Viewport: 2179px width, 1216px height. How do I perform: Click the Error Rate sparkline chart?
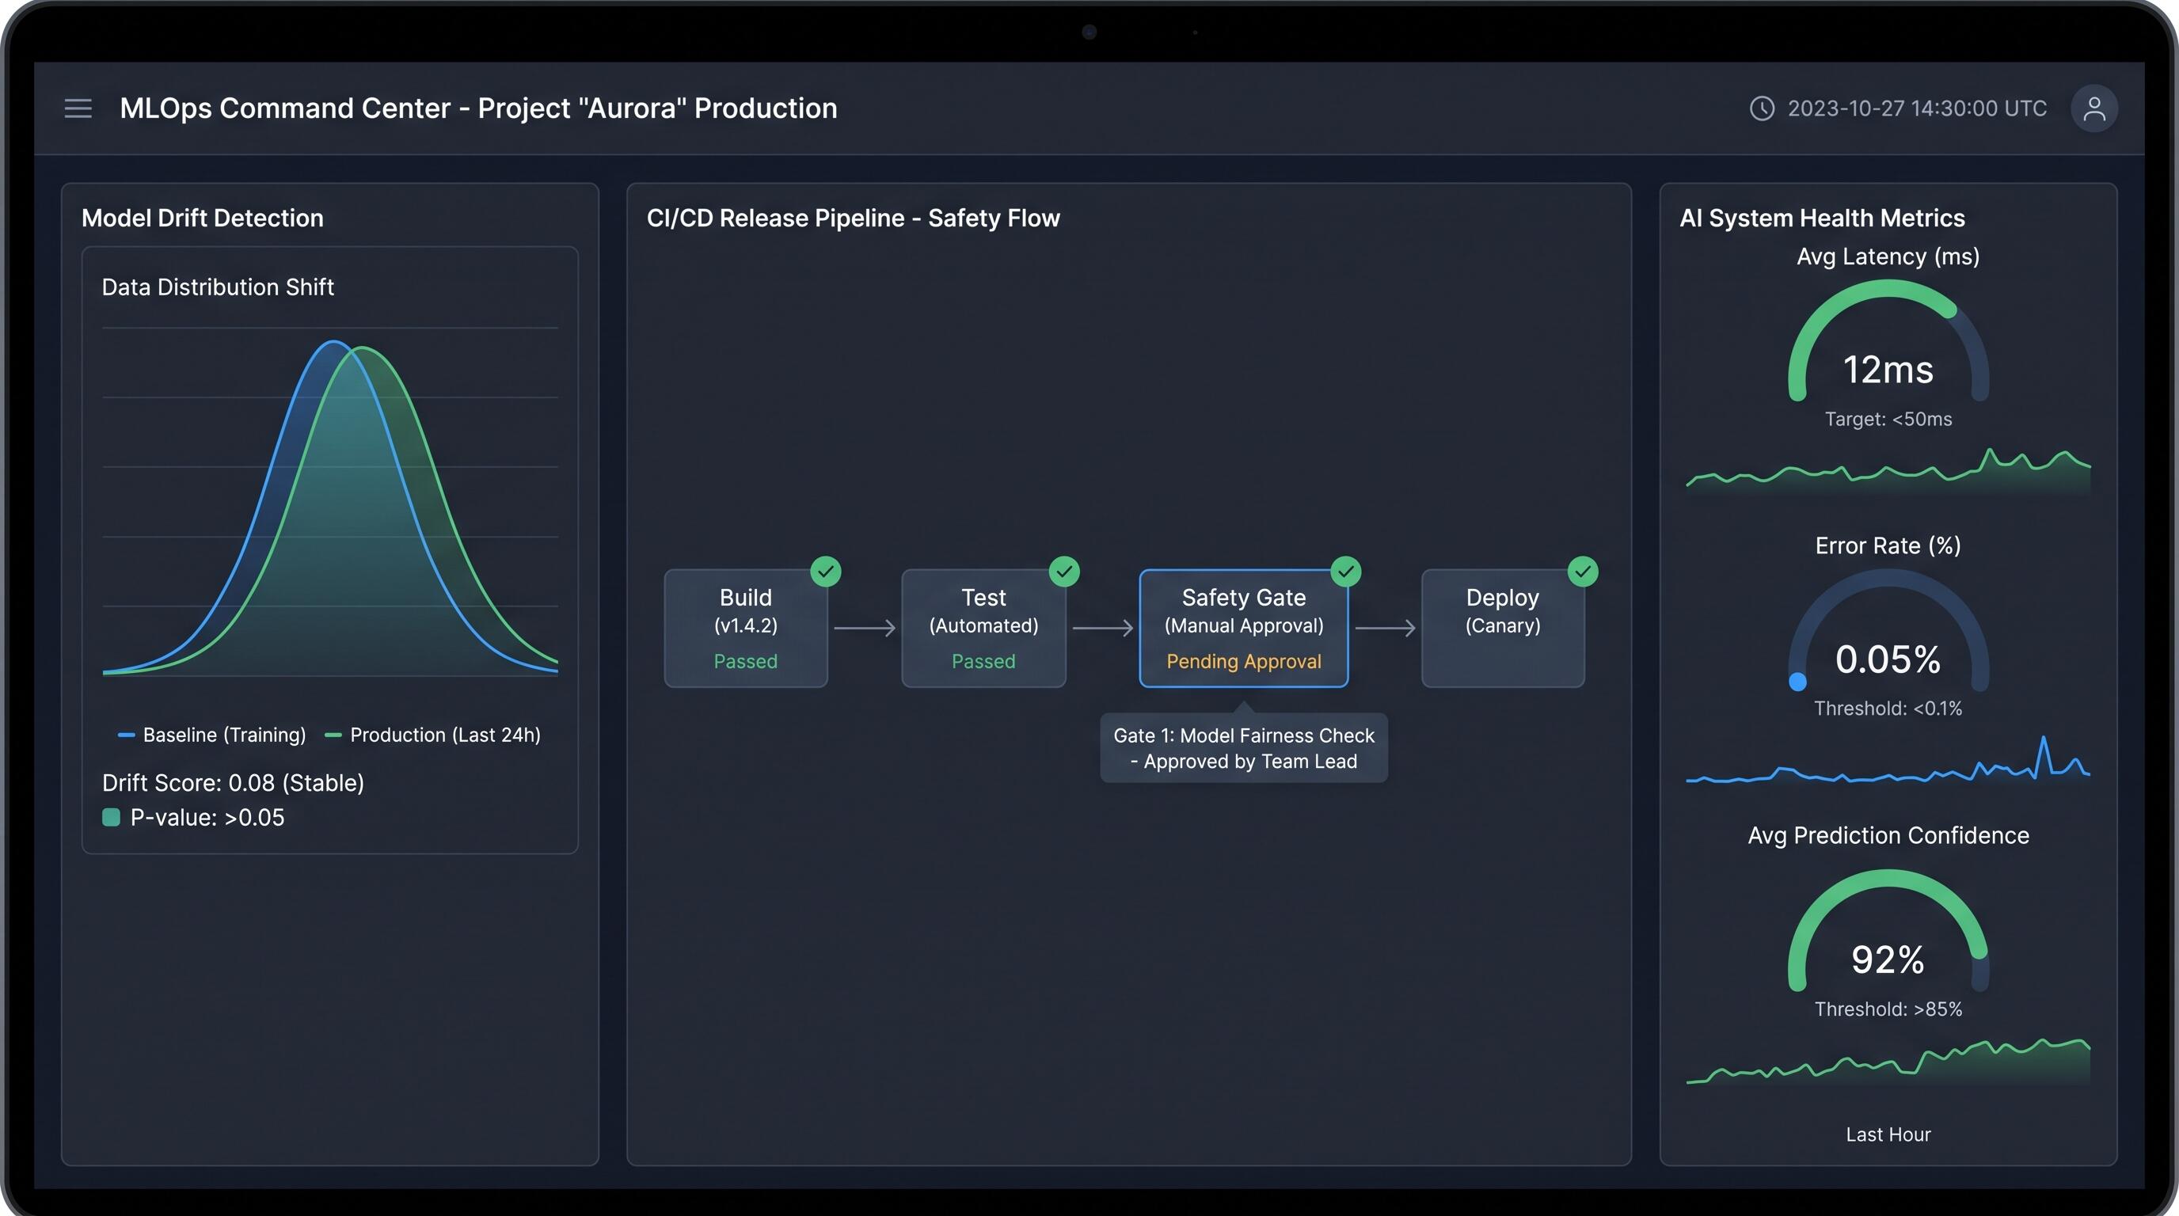1888,761
